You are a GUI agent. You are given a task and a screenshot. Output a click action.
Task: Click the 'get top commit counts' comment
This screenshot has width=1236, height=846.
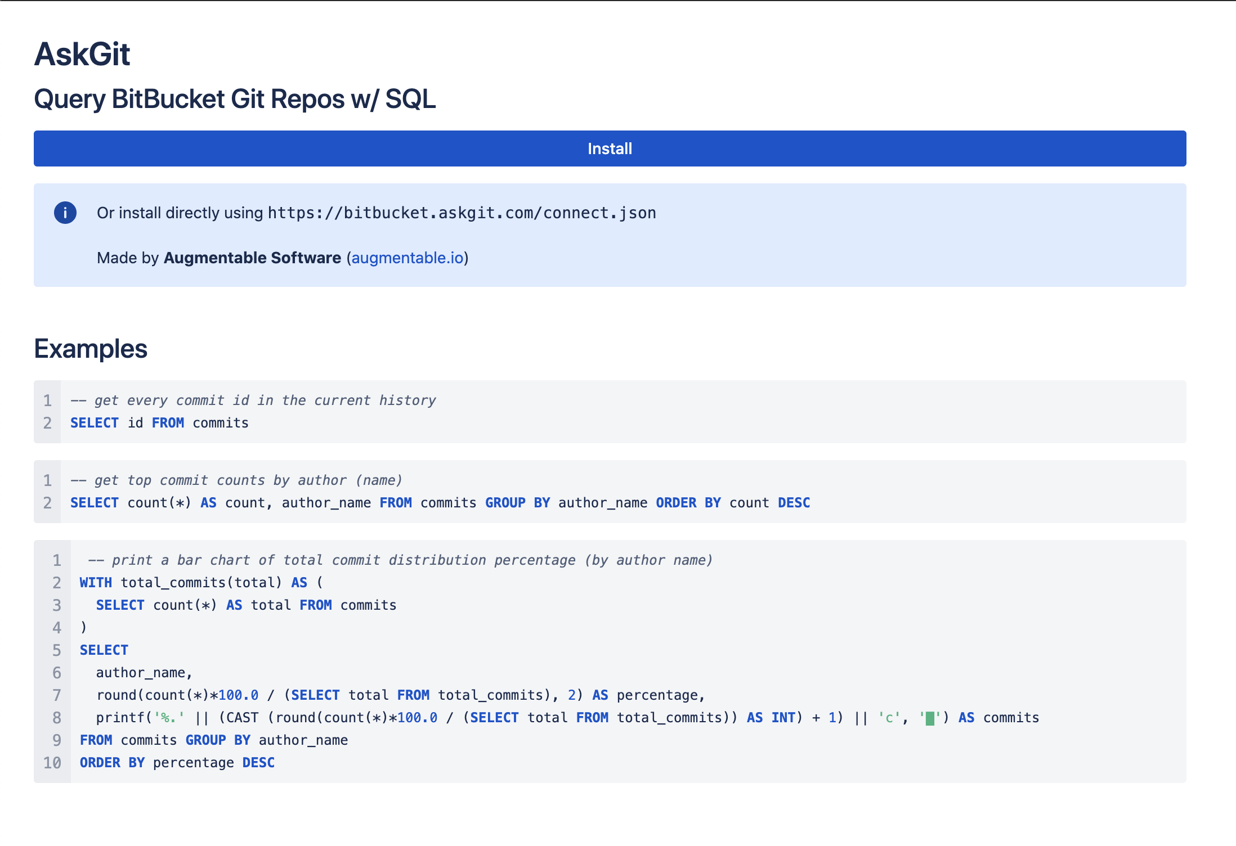point(236,480)
